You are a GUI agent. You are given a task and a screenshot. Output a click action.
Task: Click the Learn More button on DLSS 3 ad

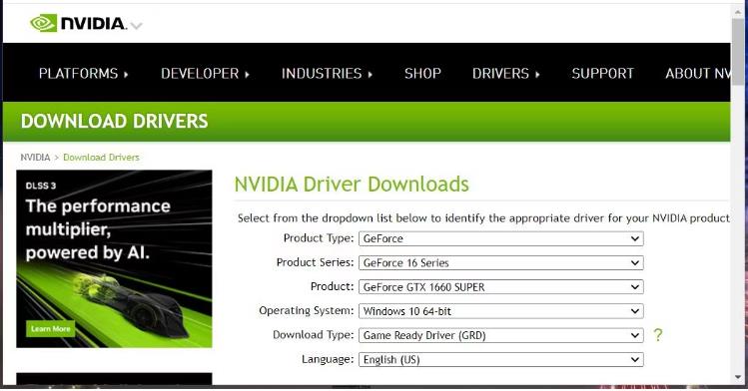click(x=51, y=328)
